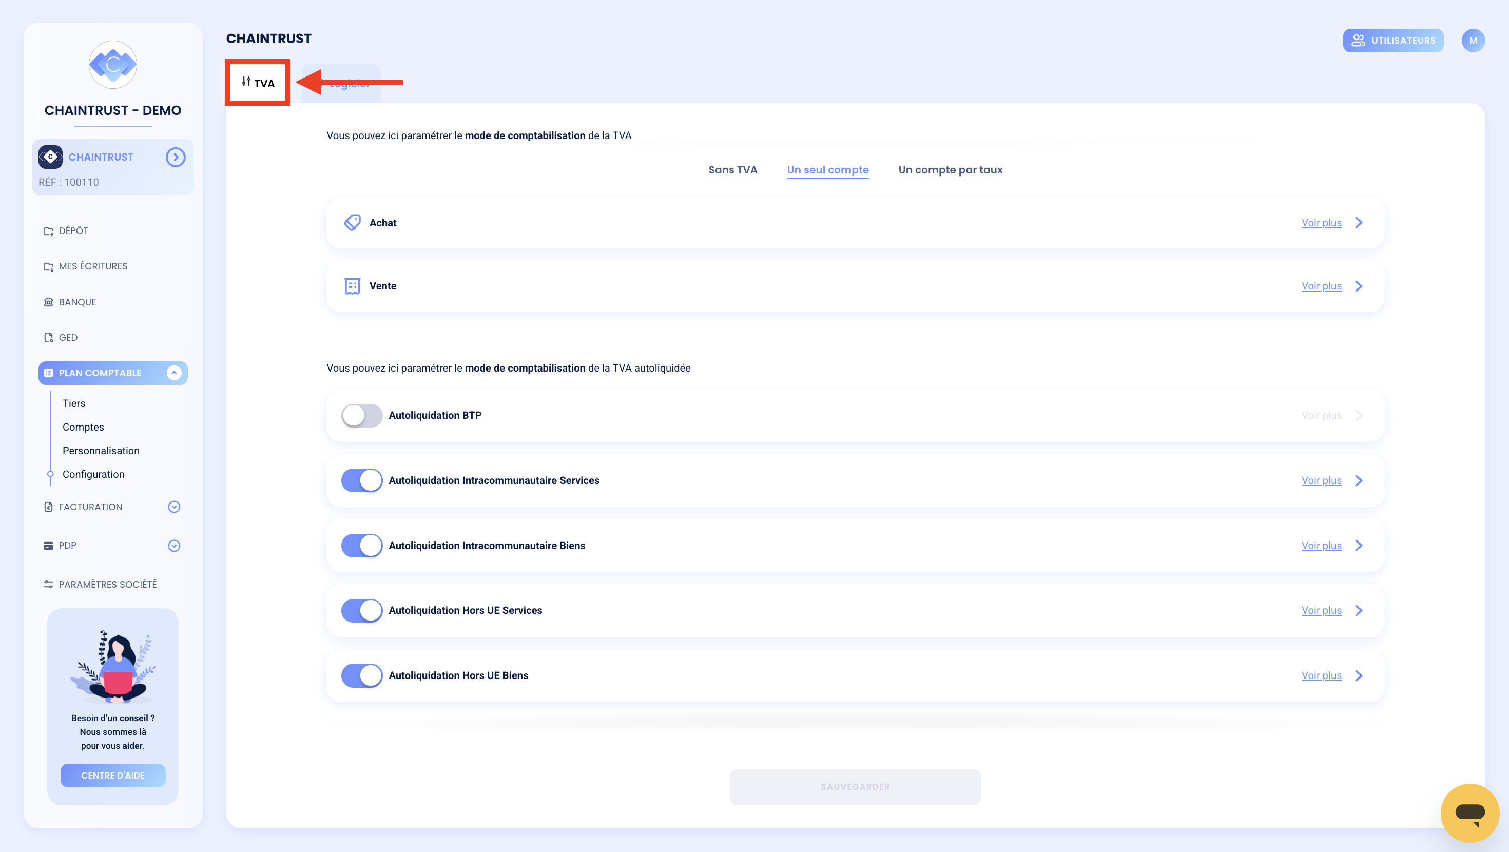
Task: Toggle Autoliquidation Hors UE Services off
Action: (362, 611)
